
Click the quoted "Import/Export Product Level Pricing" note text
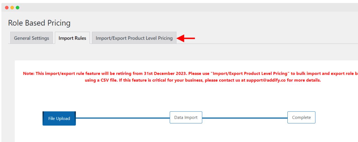(x=250, y=74)
